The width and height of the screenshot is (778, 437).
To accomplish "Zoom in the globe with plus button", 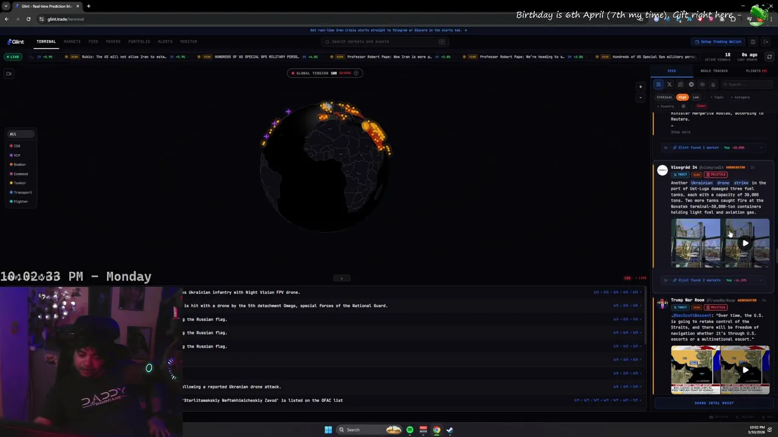I will (640, 87).
